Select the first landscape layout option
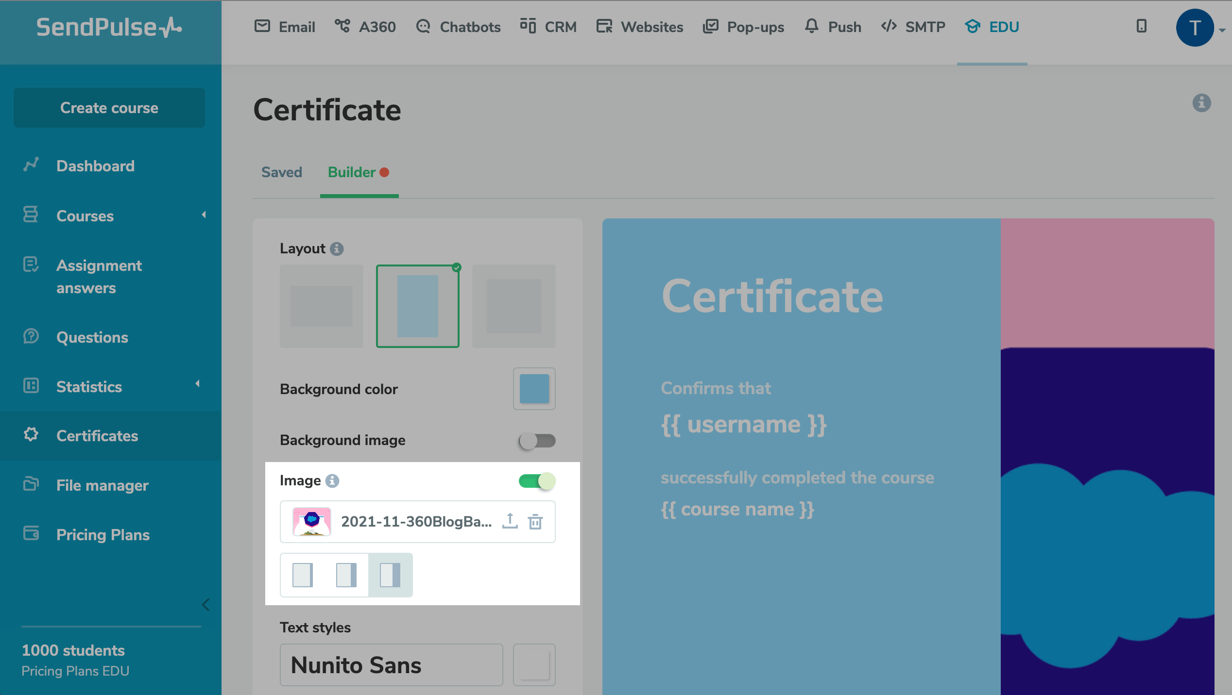The height and width of the screenshot is (695, 1232). click(321, 306)
